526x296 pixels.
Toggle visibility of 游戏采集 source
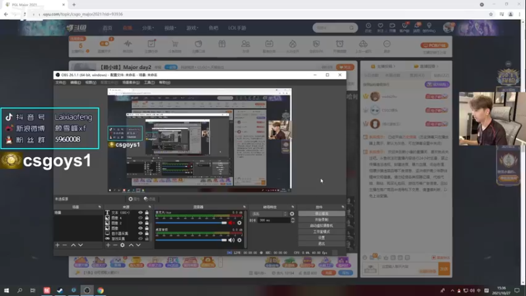click(x=140, y=239)
